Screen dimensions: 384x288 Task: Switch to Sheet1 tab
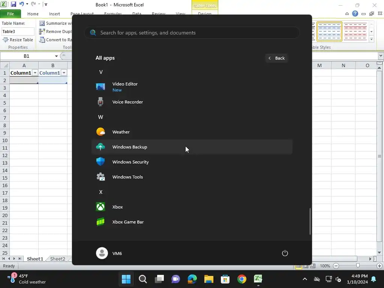tap(35, 259)
